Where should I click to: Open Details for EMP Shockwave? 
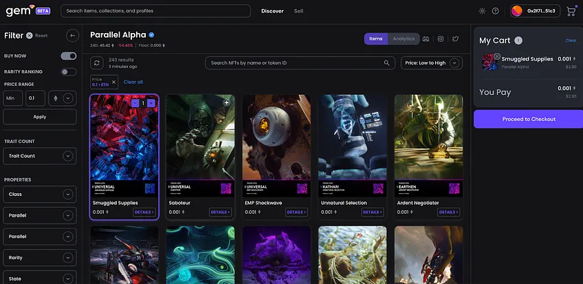coord(296,212)
